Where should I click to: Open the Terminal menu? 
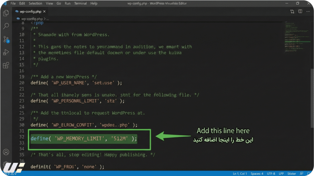tap(80, 3)
